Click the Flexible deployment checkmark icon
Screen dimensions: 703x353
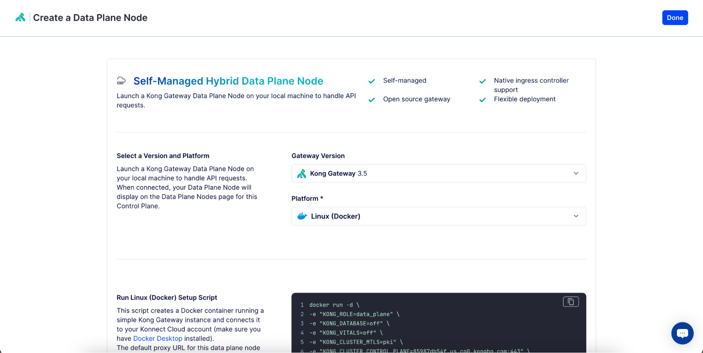(x=482, y=100)
